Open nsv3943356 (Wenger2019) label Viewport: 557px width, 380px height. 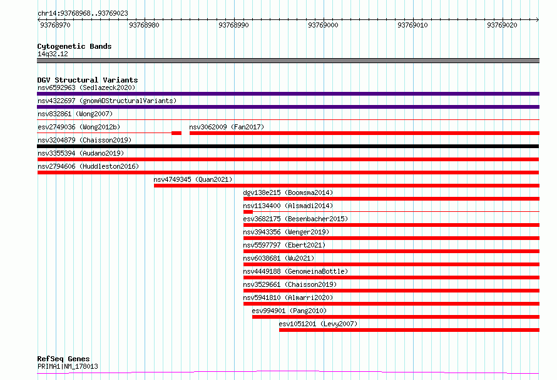286,232
